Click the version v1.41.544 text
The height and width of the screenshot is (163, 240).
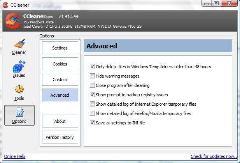68,16
